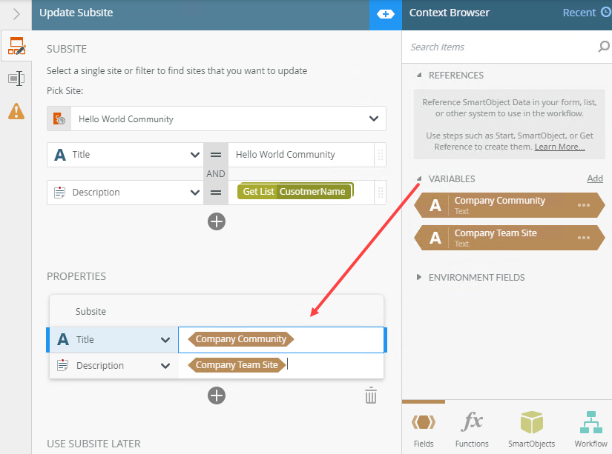Image resolution: width=612 pixels, height=454 pixels.
Task: Delete property using trash icon
Action: 371,395
